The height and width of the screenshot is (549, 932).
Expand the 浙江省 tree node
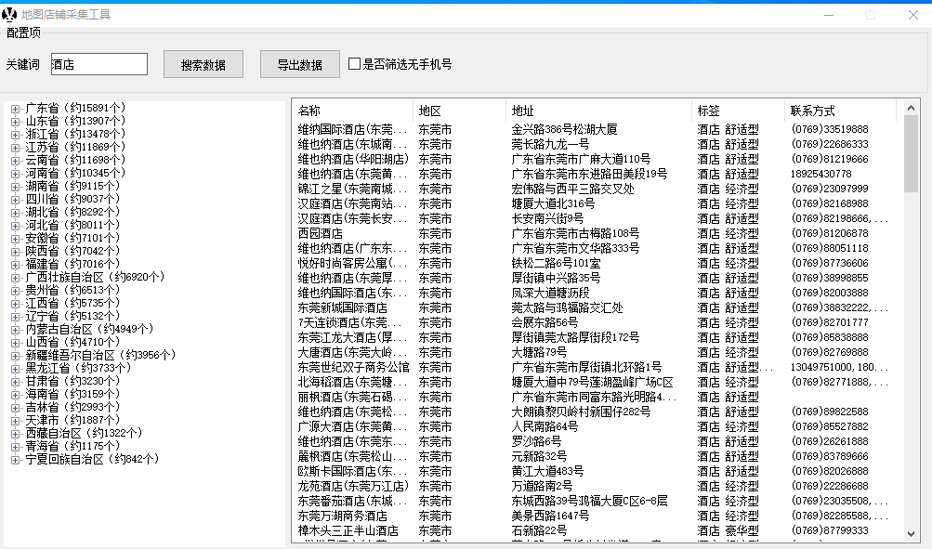pyautogui.click(x=15, y=135)
